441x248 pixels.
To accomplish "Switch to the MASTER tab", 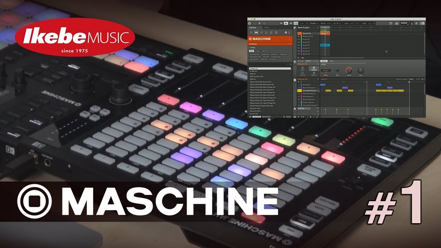I will coord(300,61).
